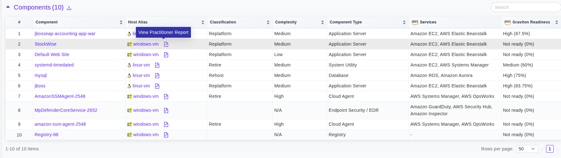The image size is (561, 158).
Task: Open the practitioner report for systemd-timedated
Action: [x=157, y=65]
